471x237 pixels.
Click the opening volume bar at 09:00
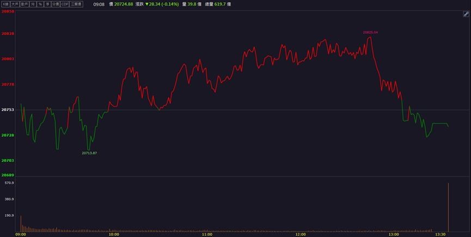(21, 223)
